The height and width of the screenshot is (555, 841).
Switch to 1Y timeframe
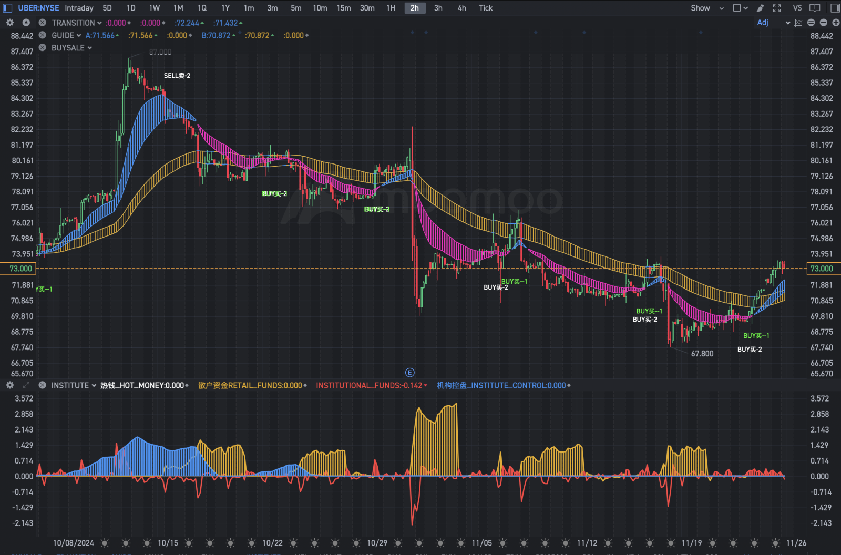click(225, 8)
